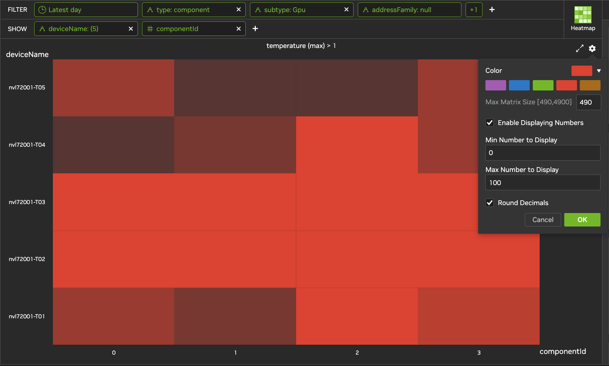Expand the Color dropdown arrow

pos(599,71)
